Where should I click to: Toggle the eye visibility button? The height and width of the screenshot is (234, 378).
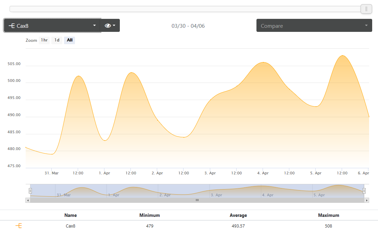[x=110, y=25]
